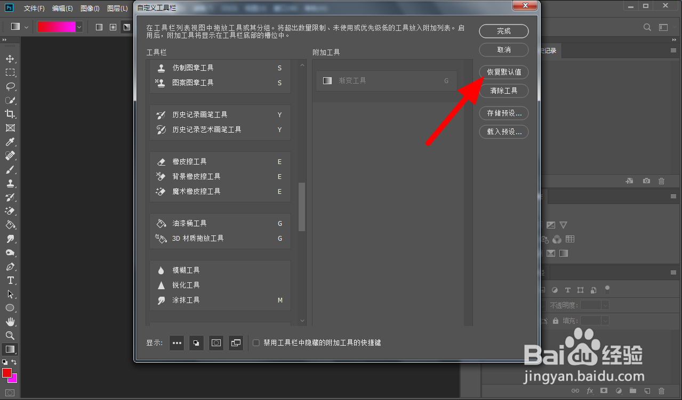Select the Eyedropper tool
682x400 pixels.
(x=10, y=142)
